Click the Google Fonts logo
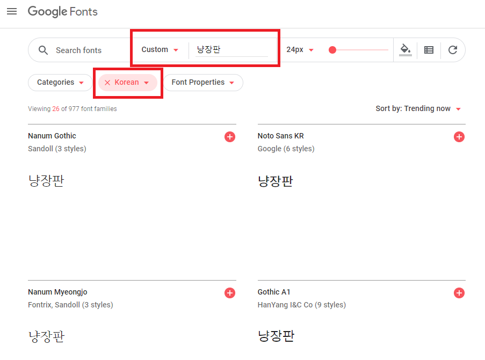This screenshot has height=360, width=485. tap(62, 12)
